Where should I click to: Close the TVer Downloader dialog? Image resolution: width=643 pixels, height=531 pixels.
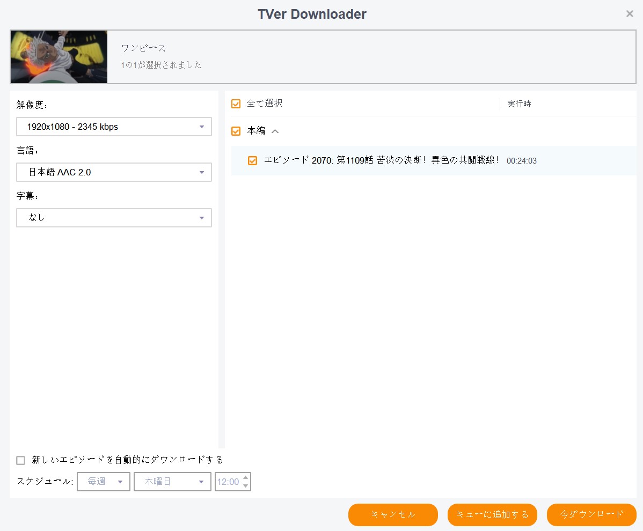[x=629, y=13]
